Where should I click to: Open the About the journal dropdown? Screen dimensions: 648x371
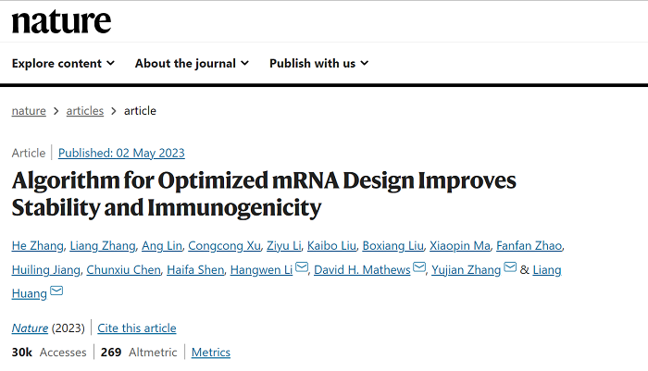click(x=192, y=63)
